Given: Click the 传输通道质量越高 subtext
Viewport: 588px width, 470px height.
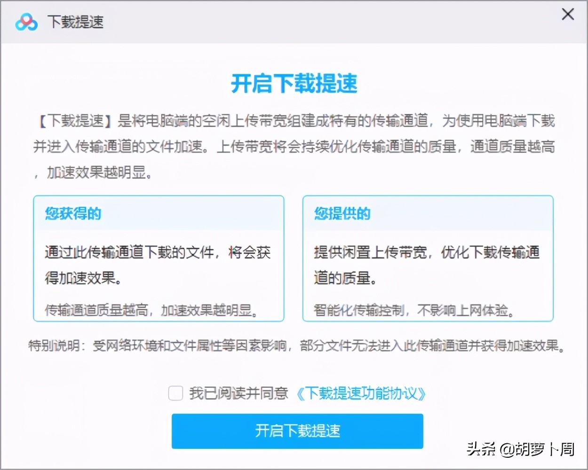Looking at the screenshot, I should pyautogui.click(x=151, y=310).
